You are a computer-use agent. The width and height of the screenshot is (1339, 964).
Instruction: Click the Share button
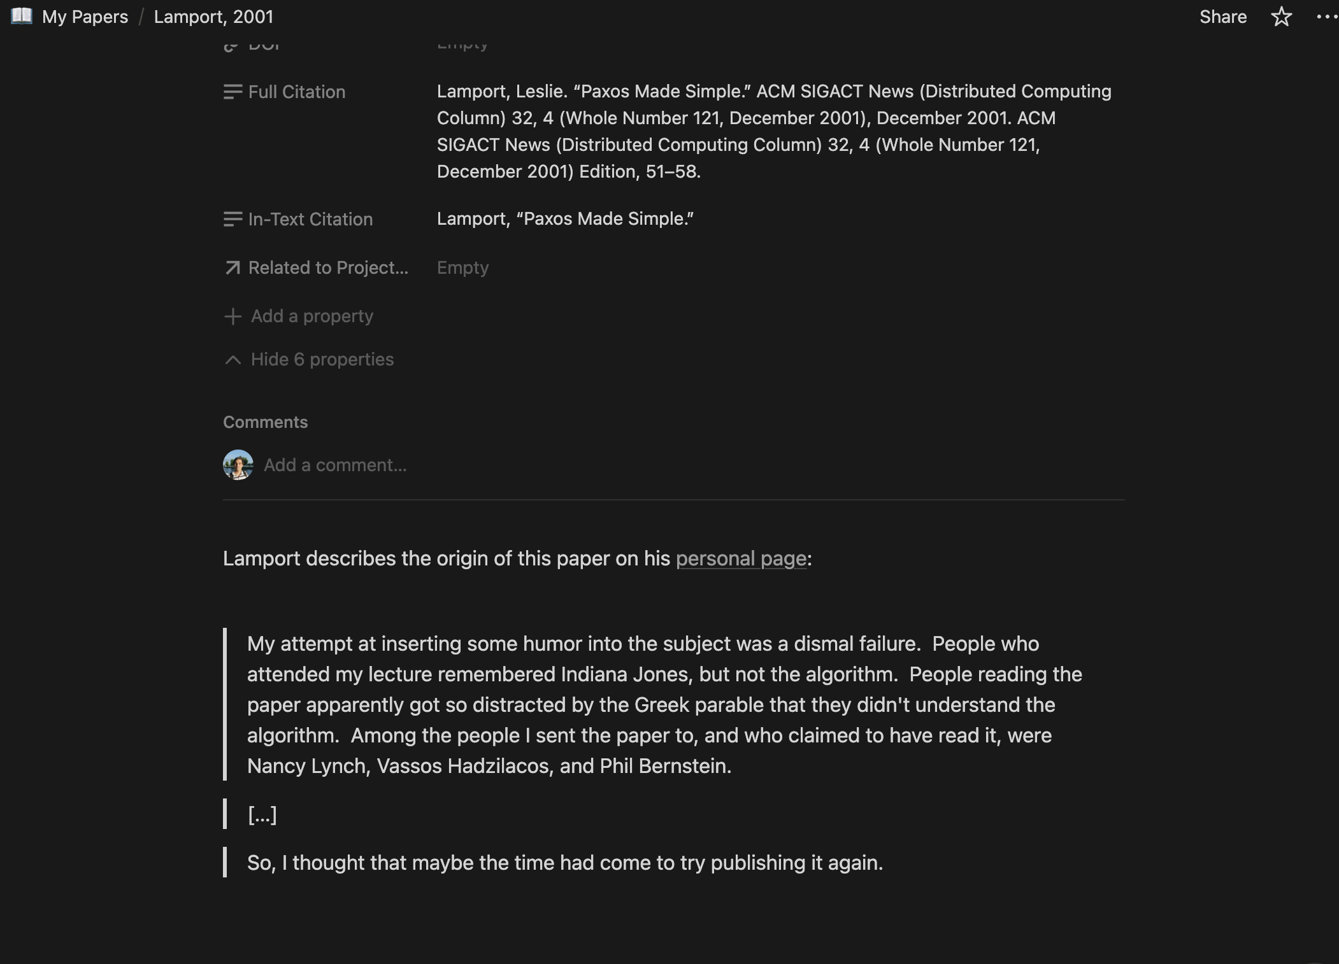point(1222,17)
